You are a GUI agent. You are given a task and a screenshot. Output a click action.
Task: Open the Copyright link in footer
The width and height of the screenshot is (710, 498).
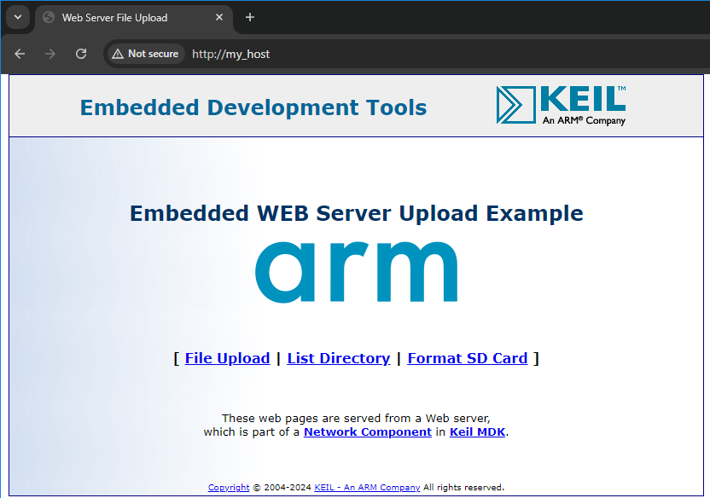tap(229, 488)
